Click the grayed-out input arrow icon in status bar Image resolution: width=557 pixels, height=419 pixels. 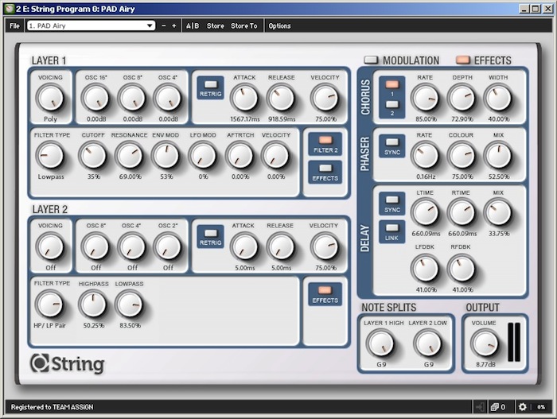(477, 407)
